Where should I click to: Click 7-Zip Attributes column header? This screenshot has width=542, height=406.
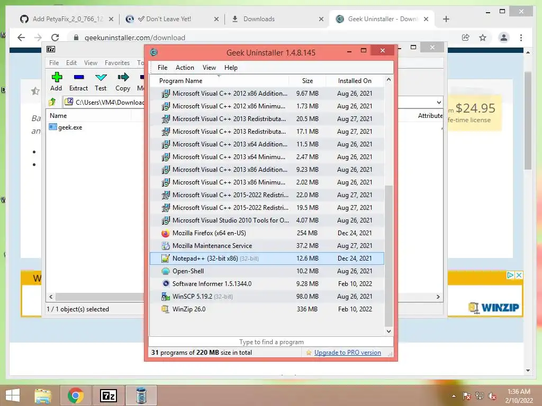pyautogui.click(x=430, y=116)
